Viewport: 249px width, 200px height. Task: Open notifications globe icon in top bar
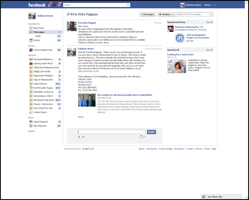[59, 5]
